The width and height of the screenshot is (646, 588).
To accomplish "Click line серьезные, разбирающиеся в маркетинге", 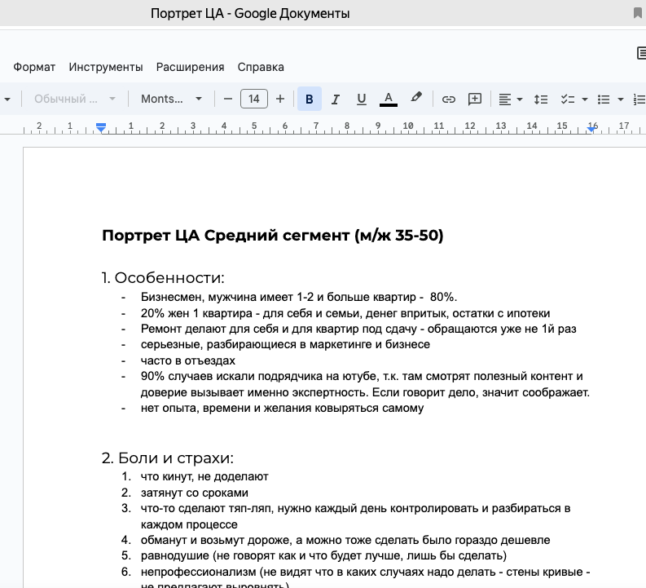I will click(285, 344).
